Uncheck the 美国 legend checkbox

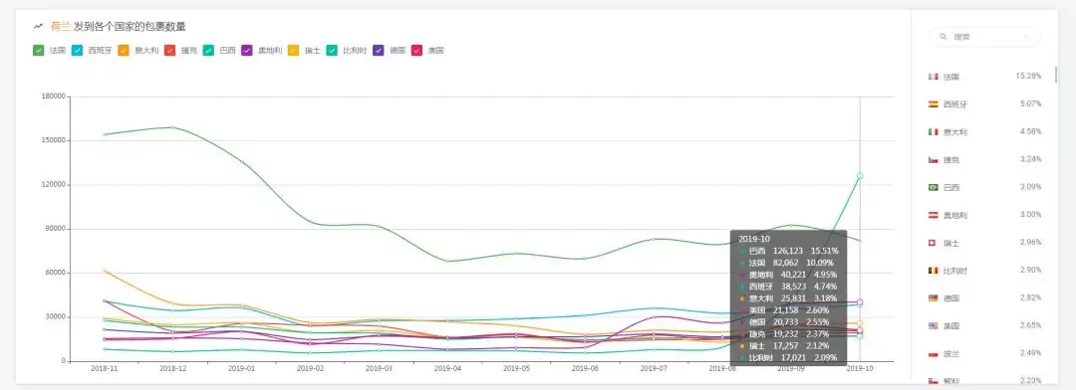416,50
